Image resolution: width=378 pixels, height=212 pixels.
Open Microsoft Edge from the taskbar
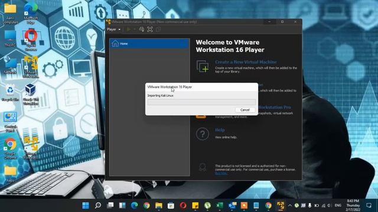(134, 206)
